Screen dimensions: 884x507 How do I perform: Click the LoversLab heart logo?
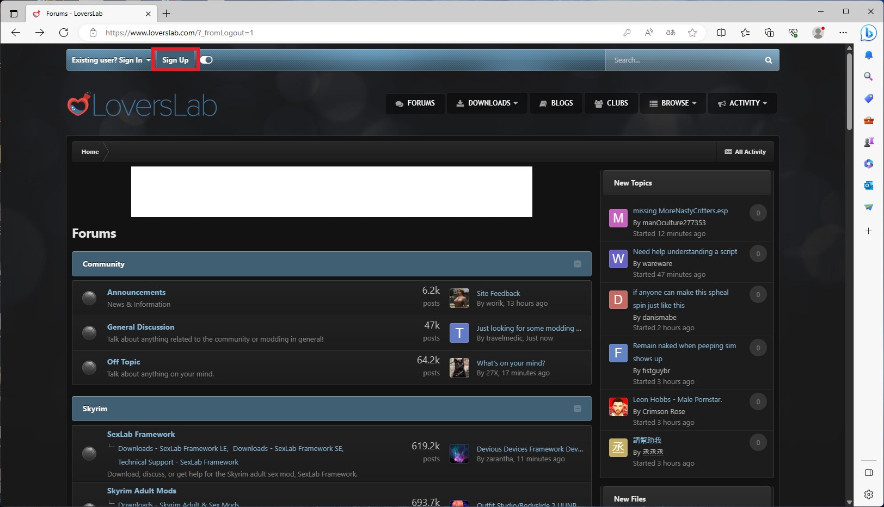(79, 104)
